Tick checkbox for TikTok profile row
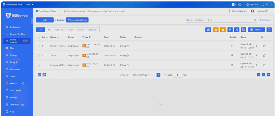The height and width of the screenshot is (116, 276). point(38,55)
